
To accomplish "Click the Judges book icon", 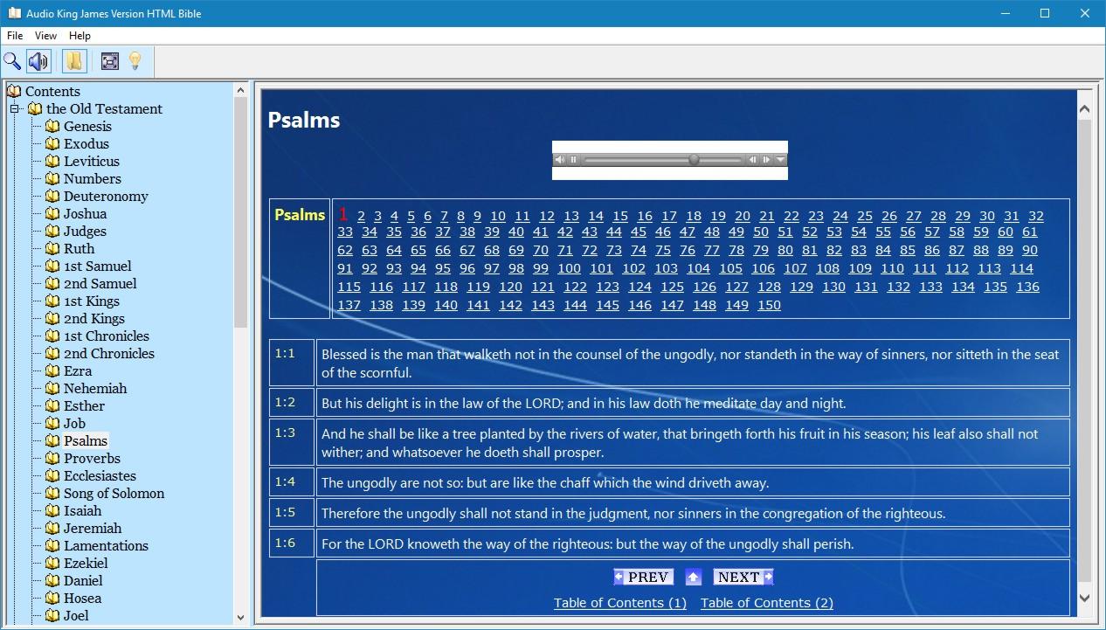I will pos(52,232).
